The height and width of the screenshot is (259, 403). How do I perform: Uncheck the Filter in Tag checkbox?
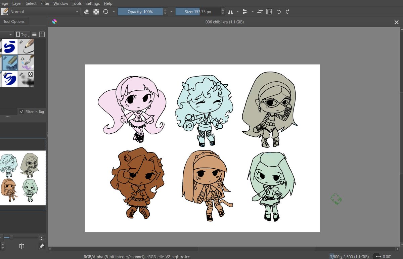pos(22,112)
